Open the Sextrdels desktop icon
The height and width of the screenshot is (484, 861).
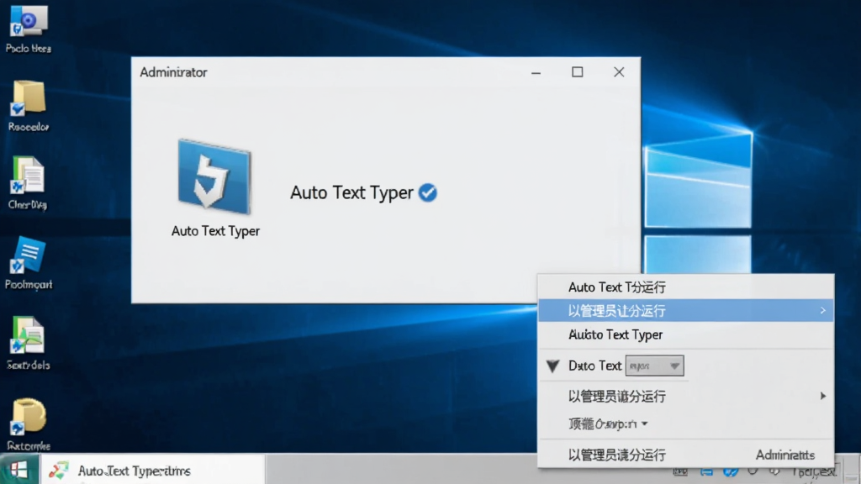28,343
